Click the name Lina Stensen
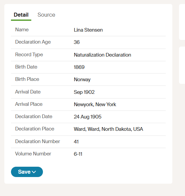The width and height of the screenshot is (185, 196). [x=88, y=30]
